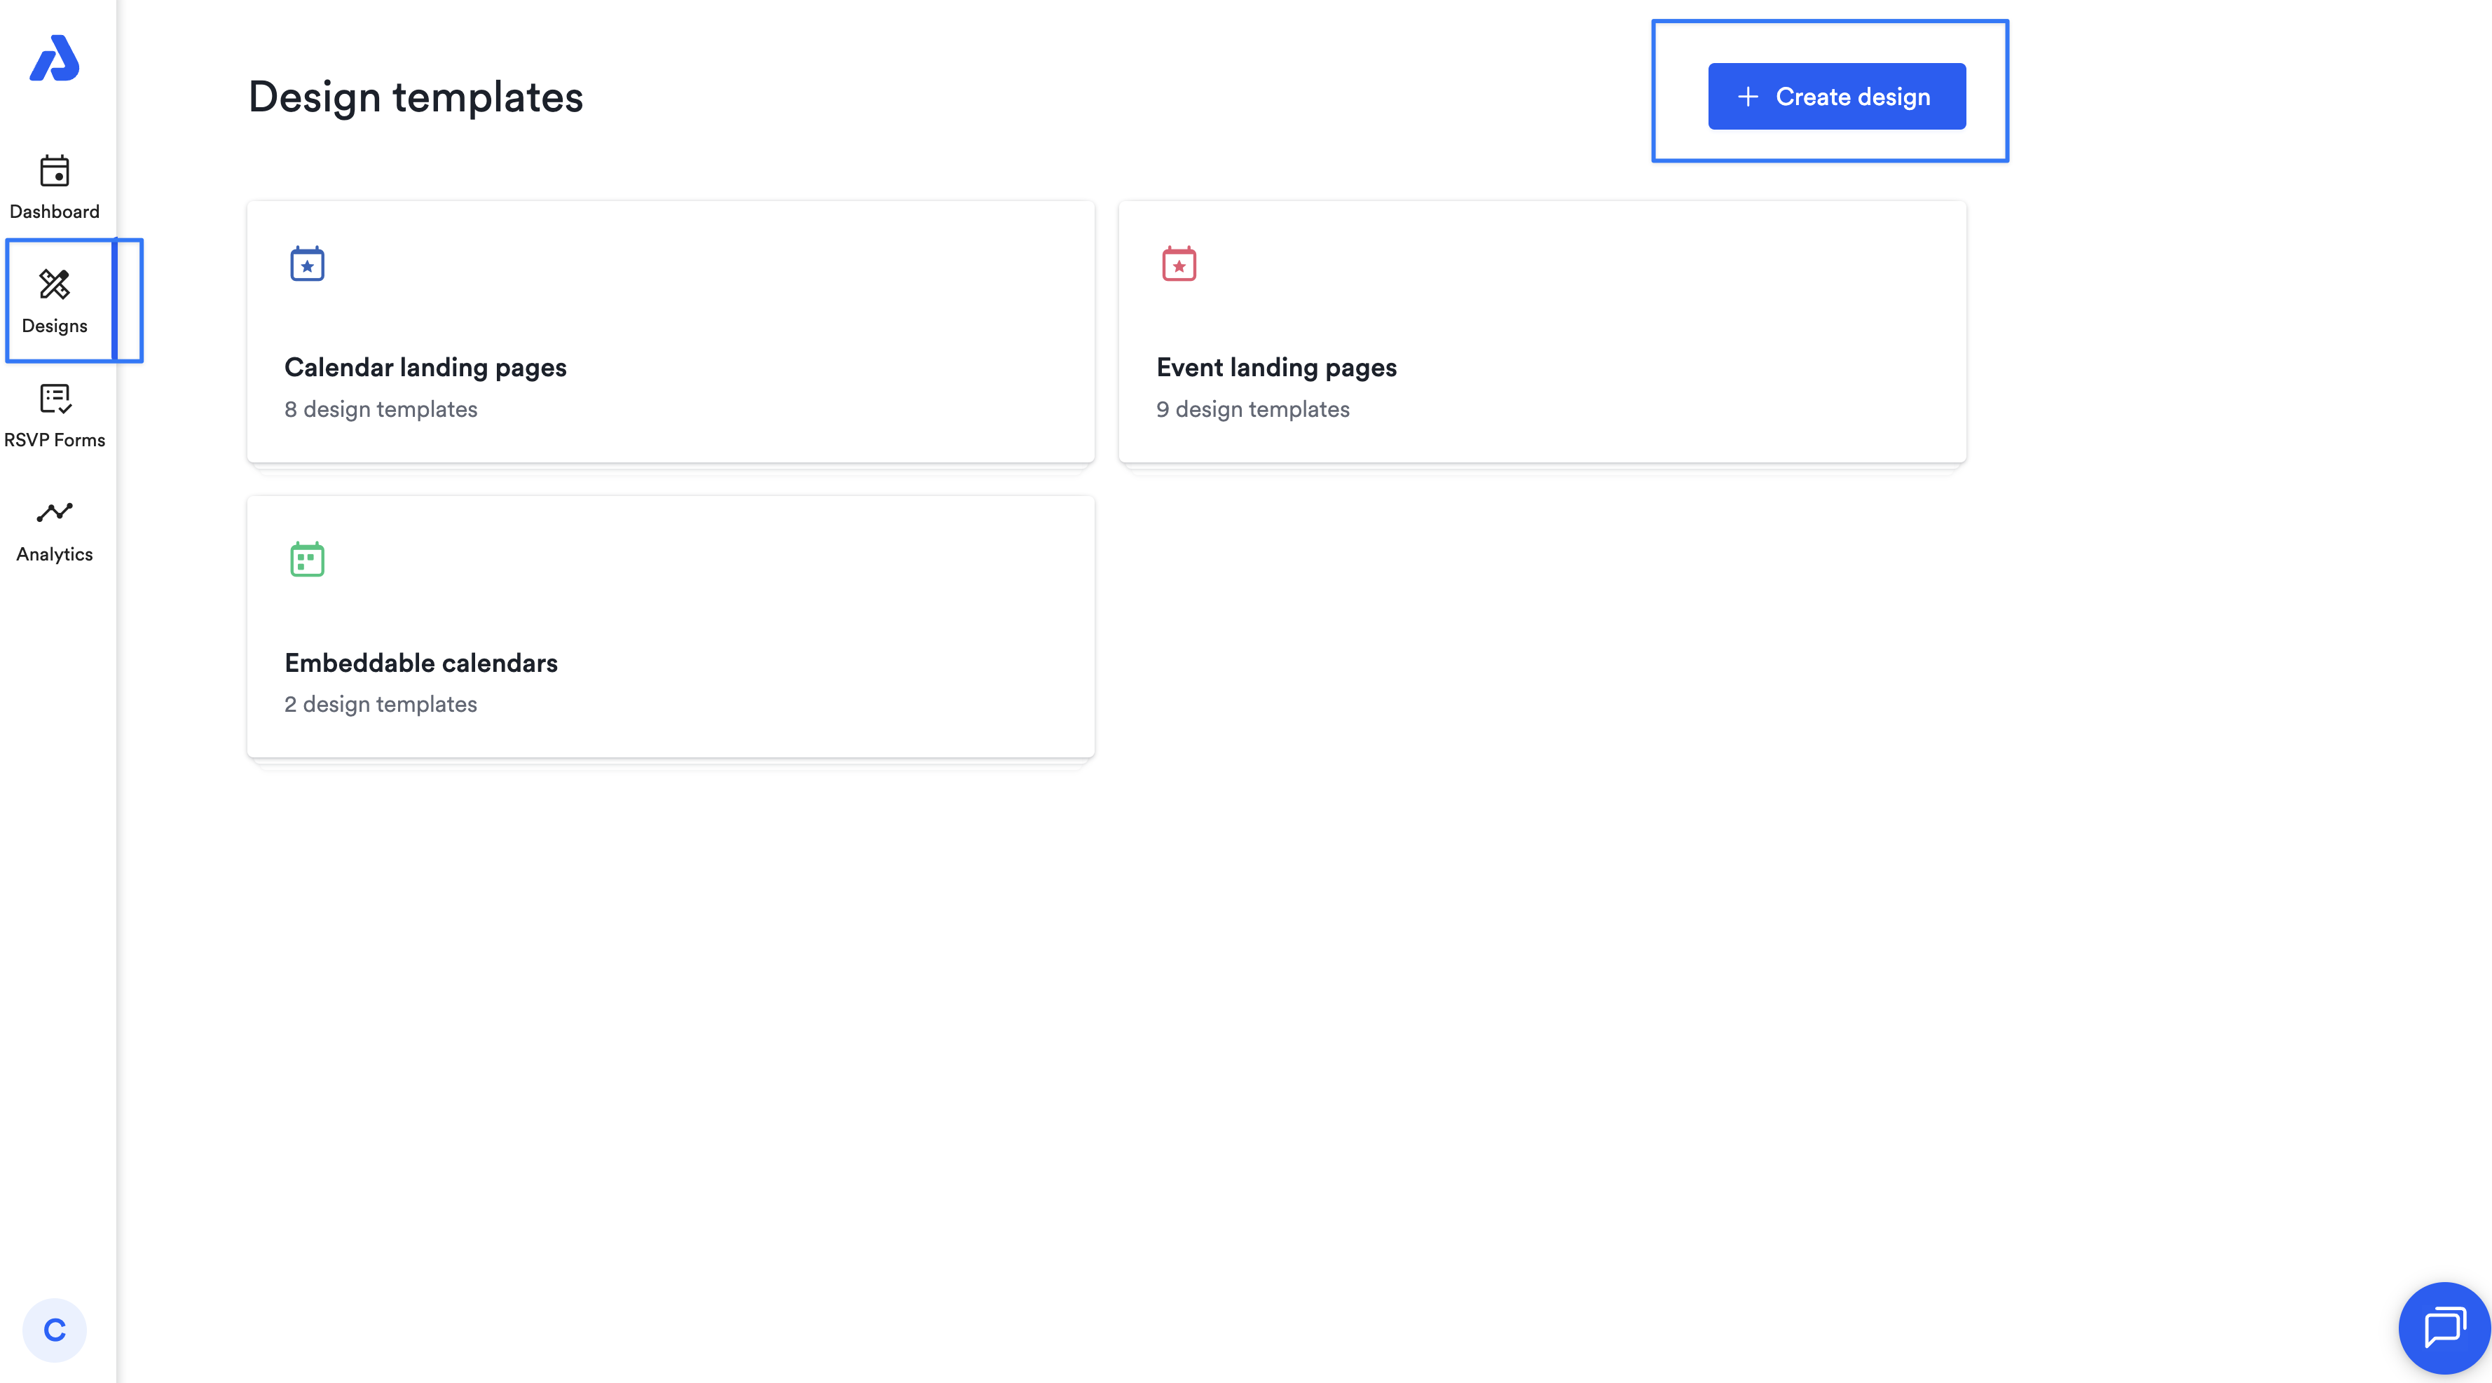Open the chat support bubble

pyautogui.click(x=2444, y=1327)
